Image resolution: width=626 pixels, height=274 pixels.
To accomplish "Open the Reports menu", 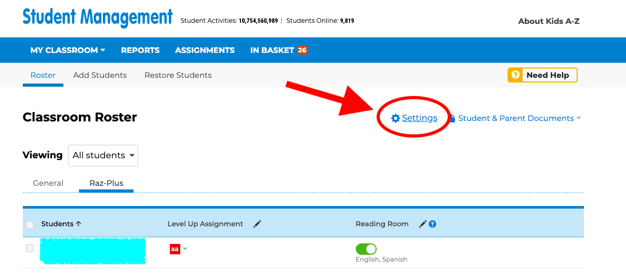I will tap(140, 50).
